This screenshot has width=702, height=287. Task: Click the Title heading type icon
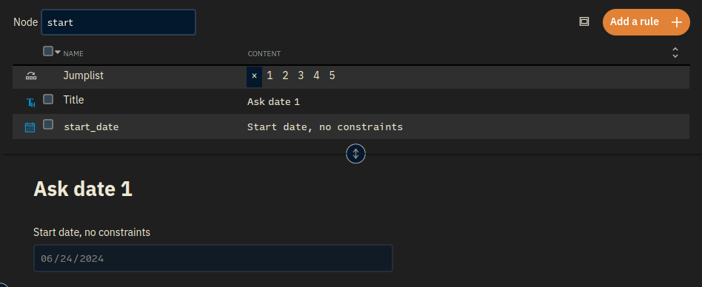31,102
